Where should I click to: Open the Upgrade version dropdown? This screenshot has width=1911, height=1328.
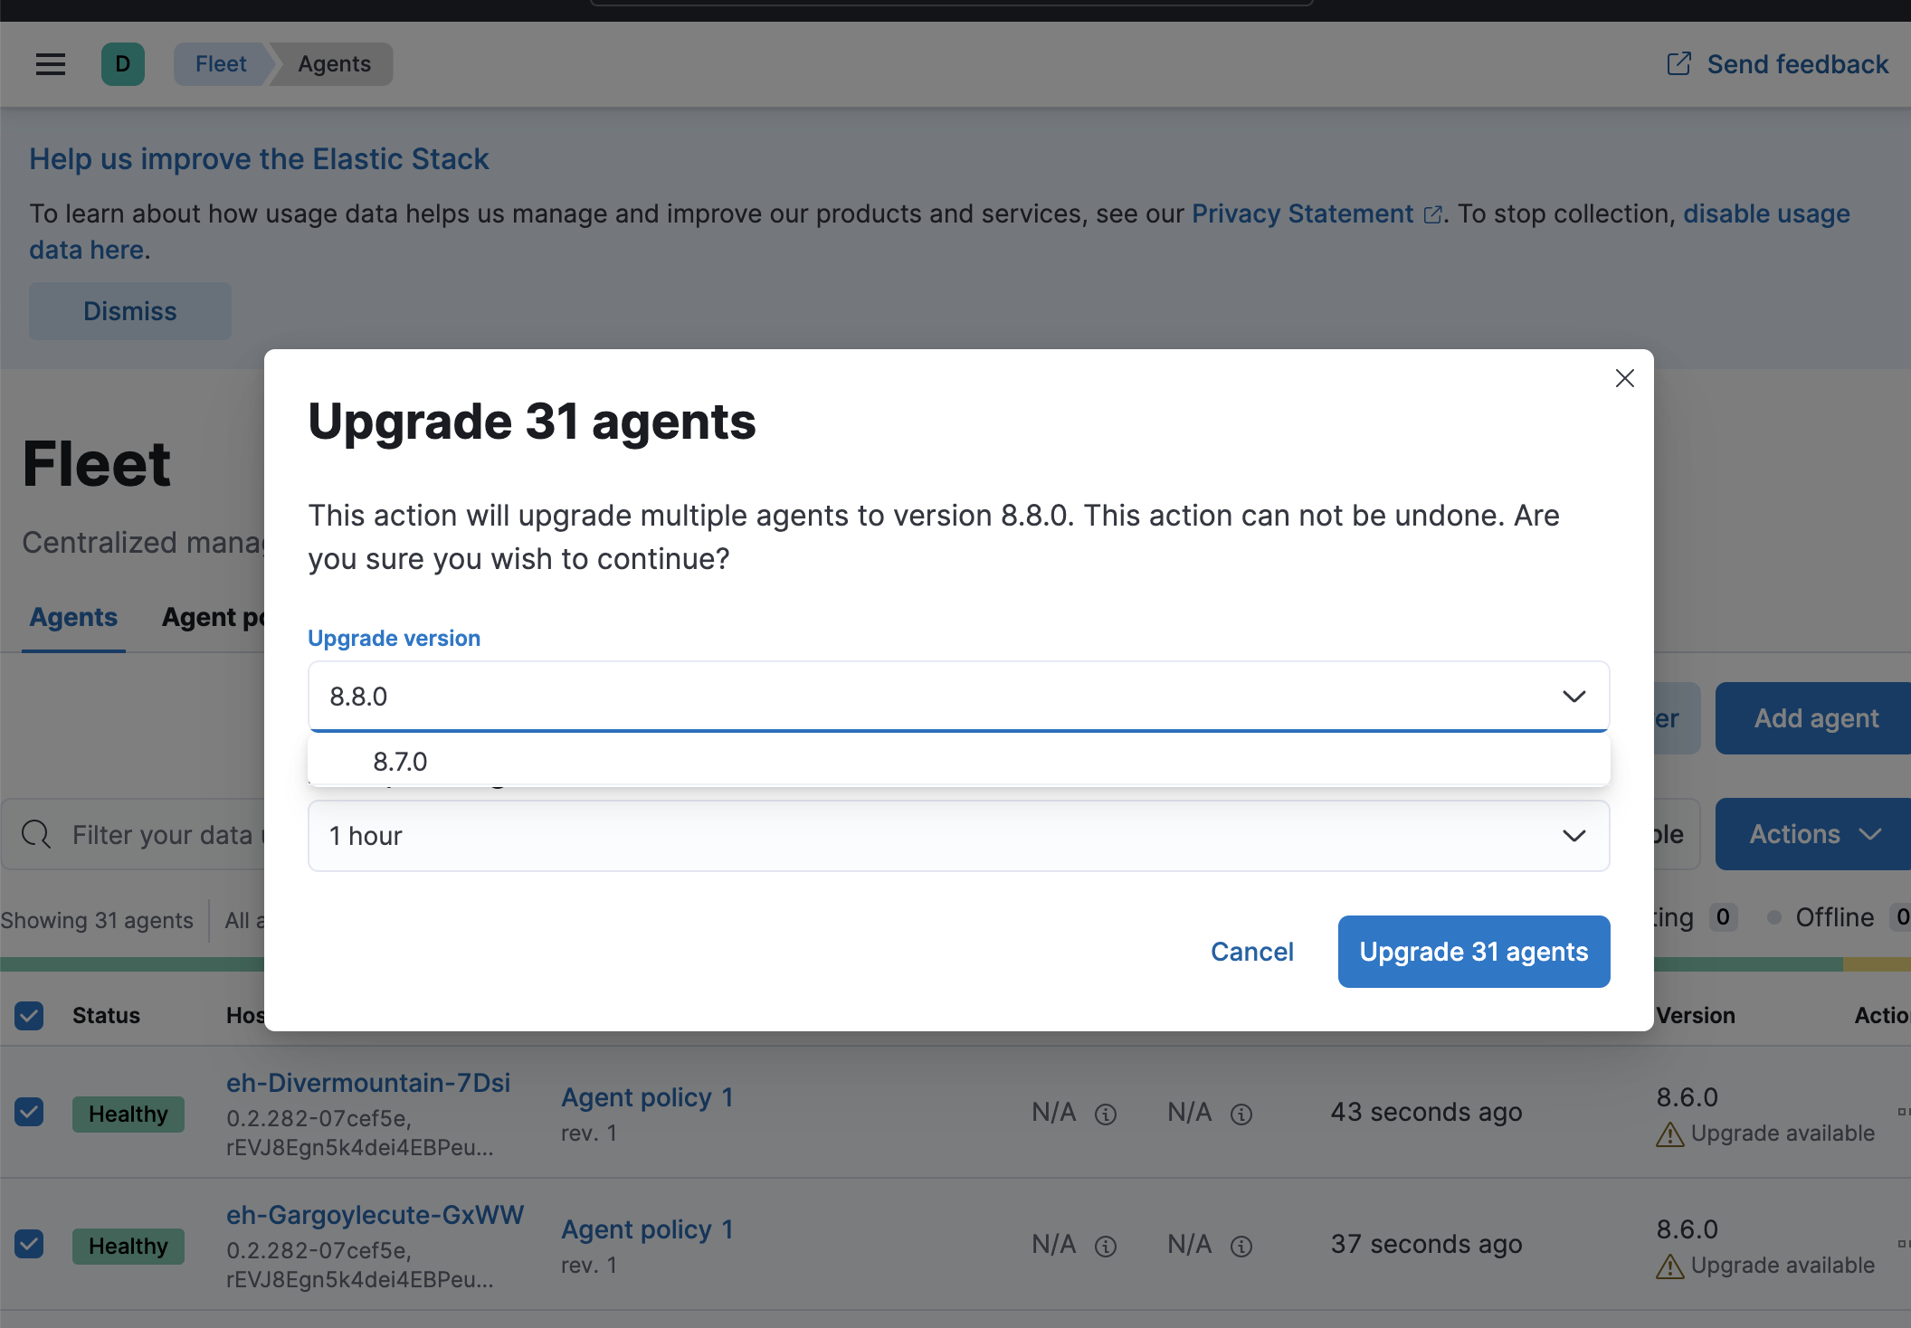tap(1573, 697)
